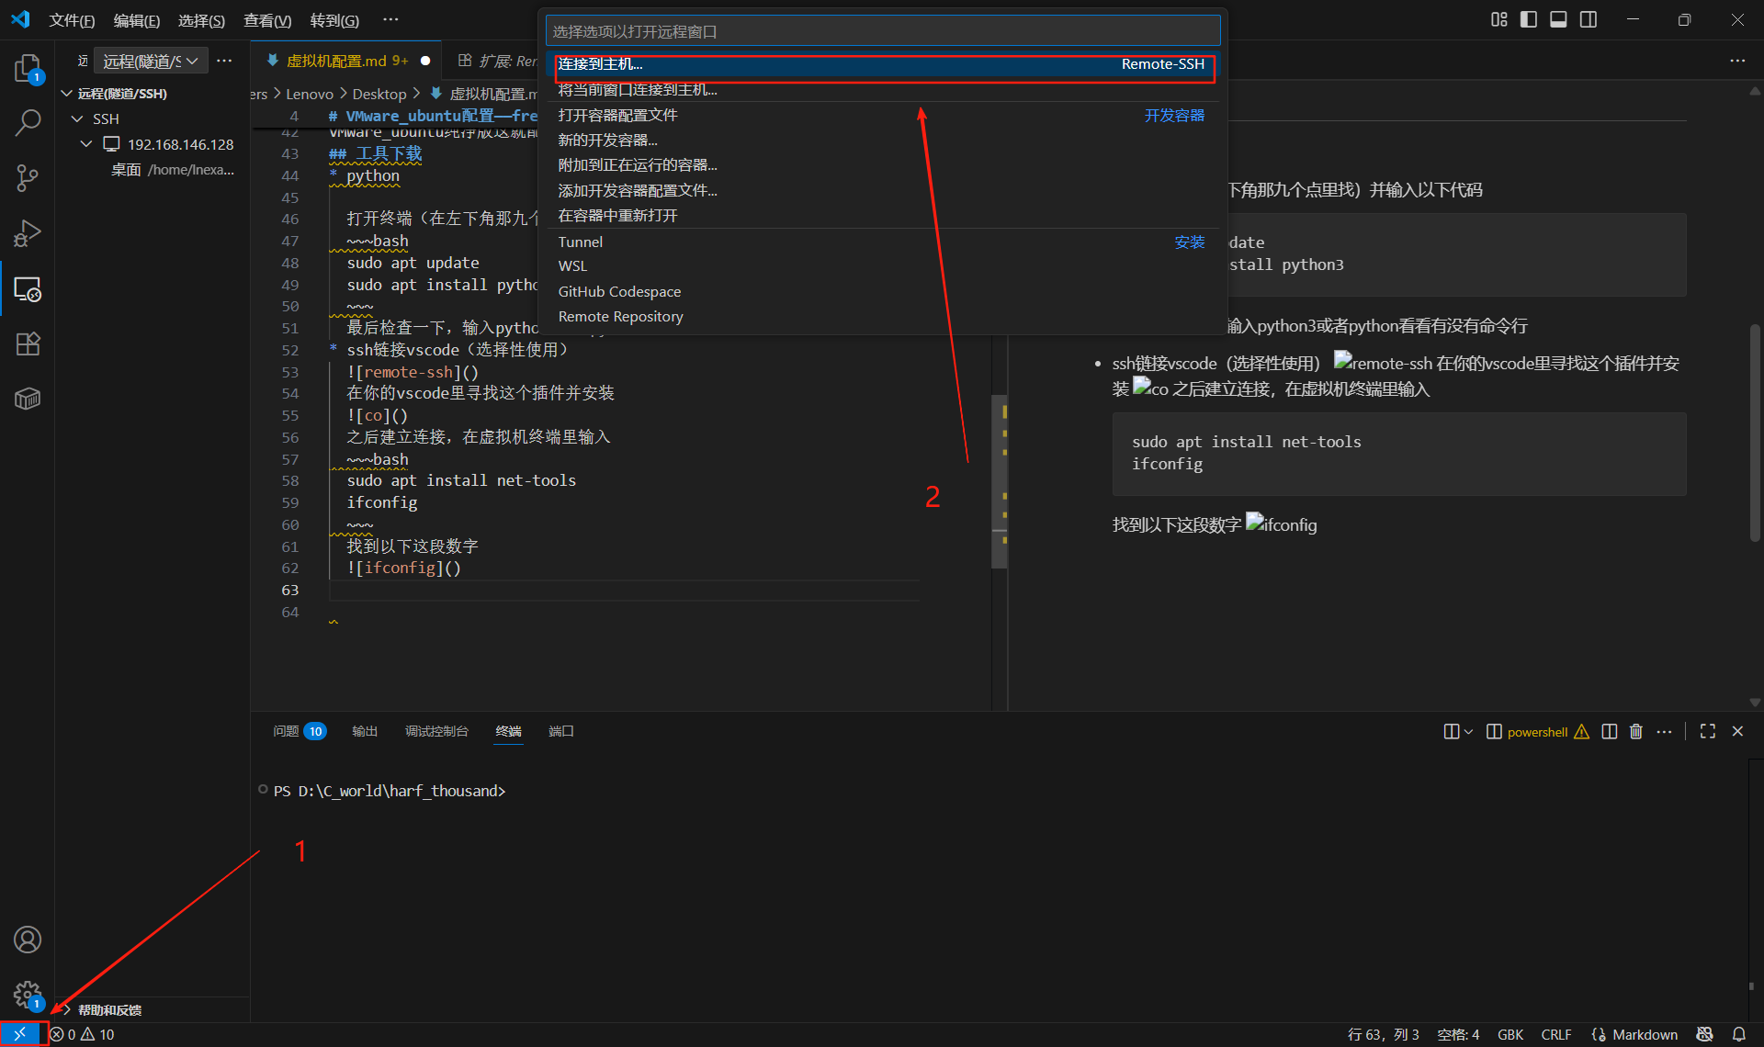Select the WSL option in remote menu

tap(572, 266)
